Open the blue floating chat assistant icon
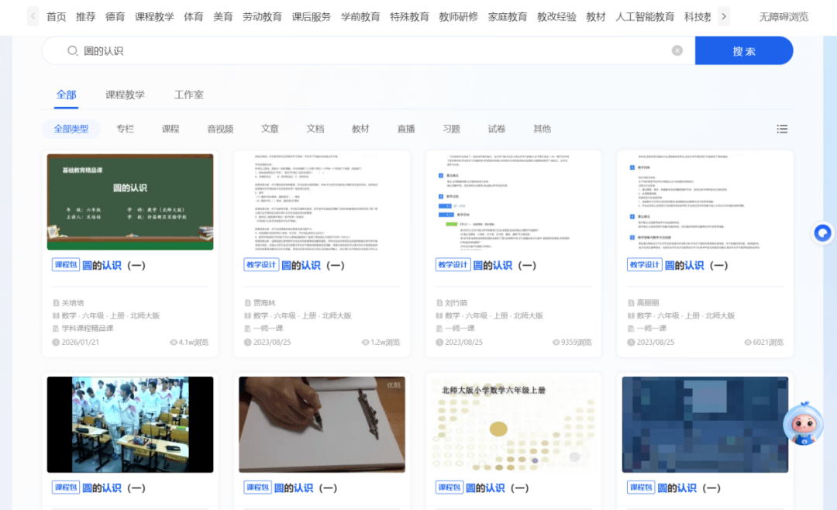 click(x=822, y=233)
